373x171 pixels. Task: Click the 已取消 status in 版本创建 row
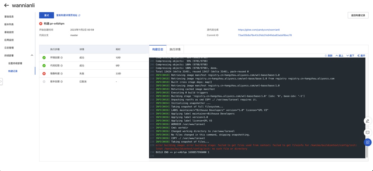83,81
